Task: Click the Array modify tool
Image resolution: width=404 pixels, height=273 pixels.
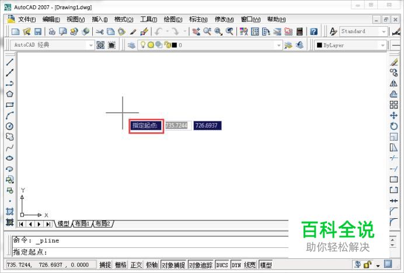Action: click(393, 105)
